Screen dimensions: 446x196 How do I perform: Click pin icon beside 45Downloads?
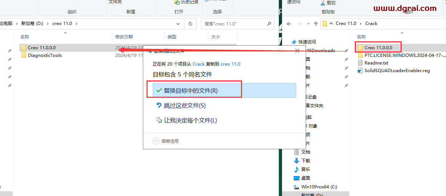click(346, 51)
